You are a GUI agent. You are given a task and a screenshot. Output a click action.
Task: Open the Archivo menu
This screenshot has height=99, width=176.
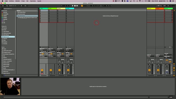pos(12,1)
